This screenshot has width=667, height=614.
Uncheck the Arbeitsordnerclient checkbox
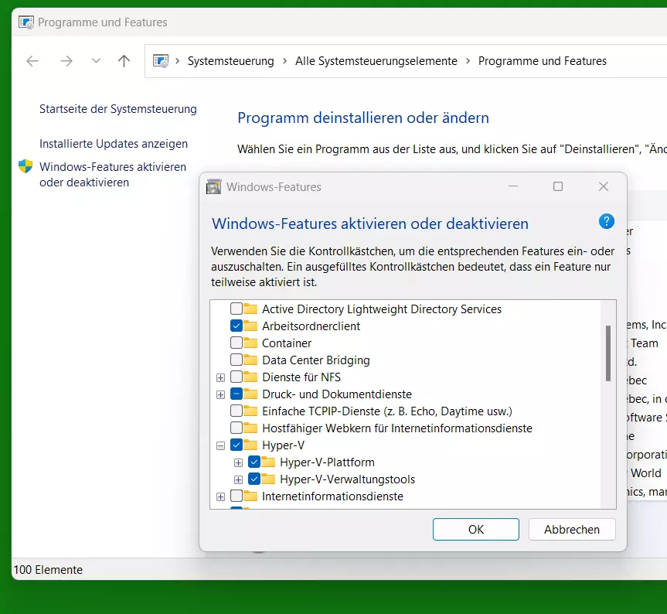tap(236, 326)
